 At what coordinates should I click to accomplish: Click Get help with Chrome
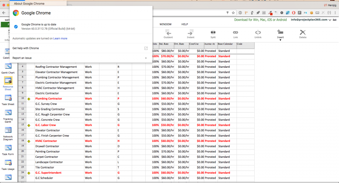[x=26, y=48]
